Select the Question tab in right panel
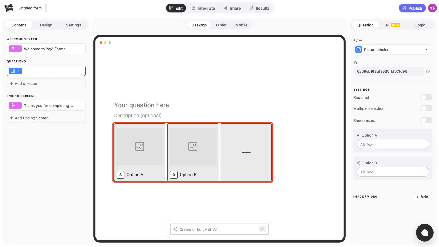This screenshot has width=439, height=247. 365,25
